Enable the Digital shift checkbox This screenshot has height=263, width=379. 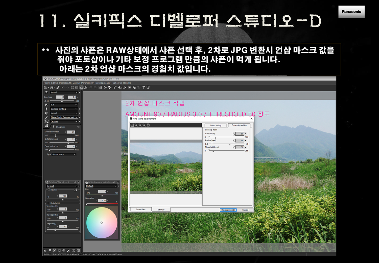pyautogui.click(x=49, y=203)
